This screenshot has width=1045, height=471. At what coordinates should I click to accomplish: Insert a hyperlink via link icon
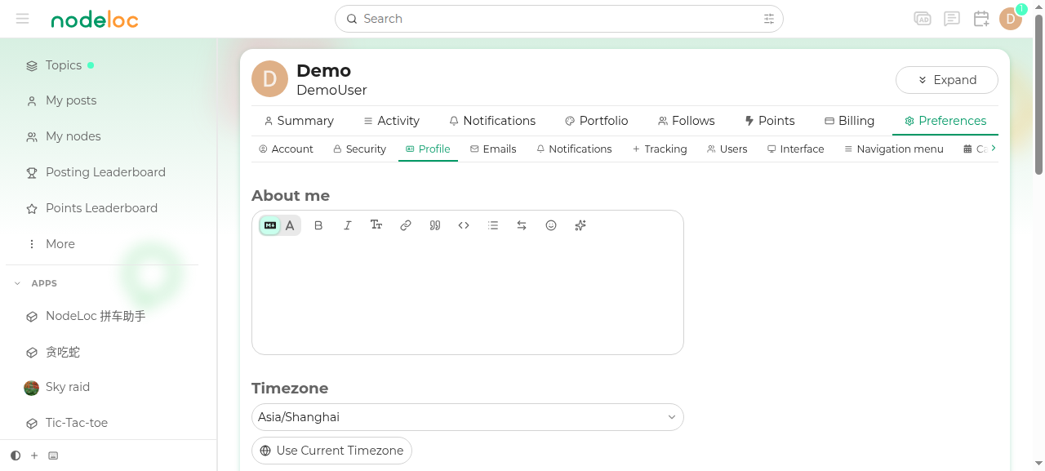[x=406, y=225]
